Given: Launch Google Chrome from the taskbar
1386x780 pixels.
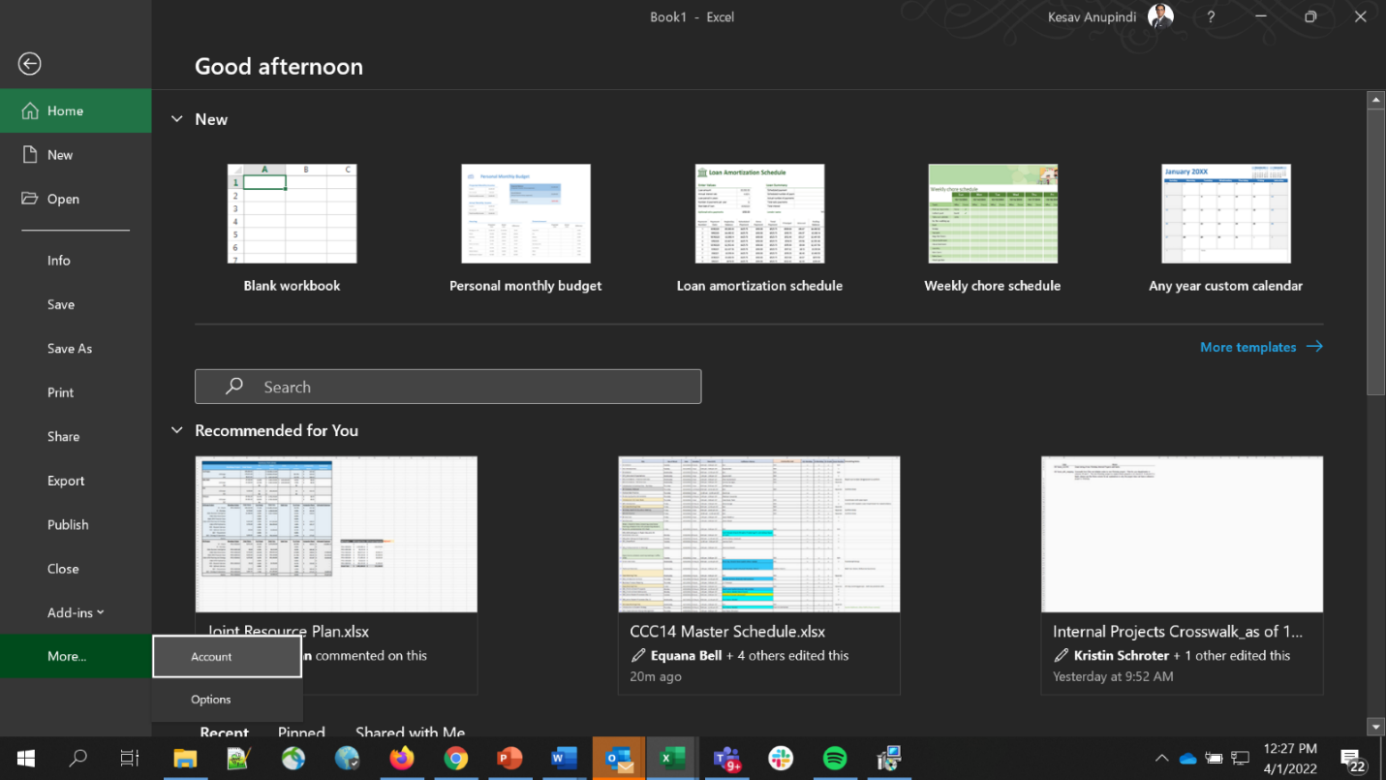Looking at the screenshot, I should click(456, 759).
